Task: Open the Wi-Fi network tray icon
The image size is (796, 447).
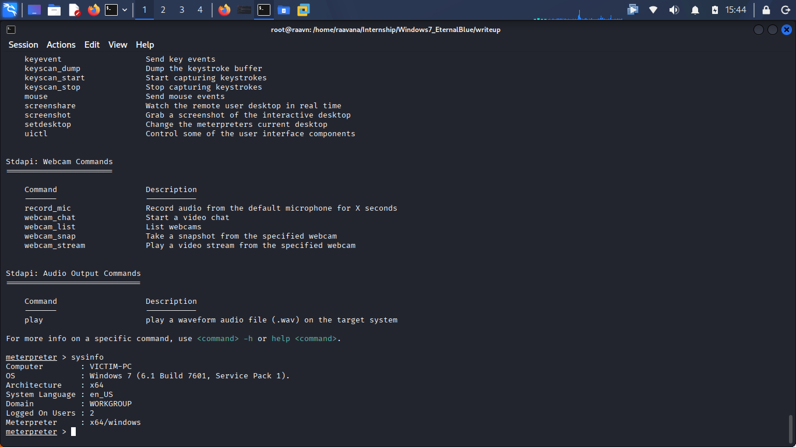Action: click(x=653, y=10)
